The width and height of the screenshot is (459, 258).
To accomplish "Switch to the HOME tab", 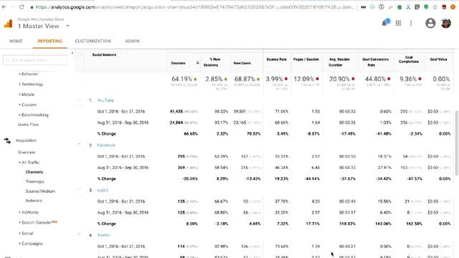I will [16, 41].
